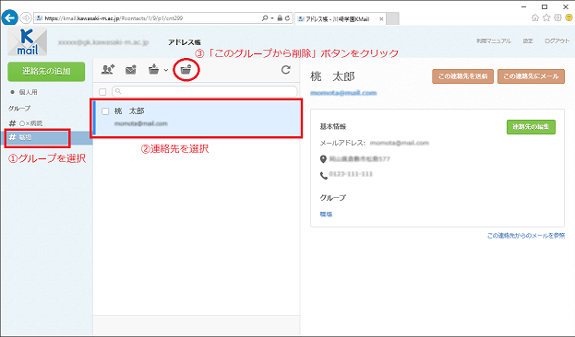Click the address next to map pin
The image size is (575, 337).
(x=359, y=159)
